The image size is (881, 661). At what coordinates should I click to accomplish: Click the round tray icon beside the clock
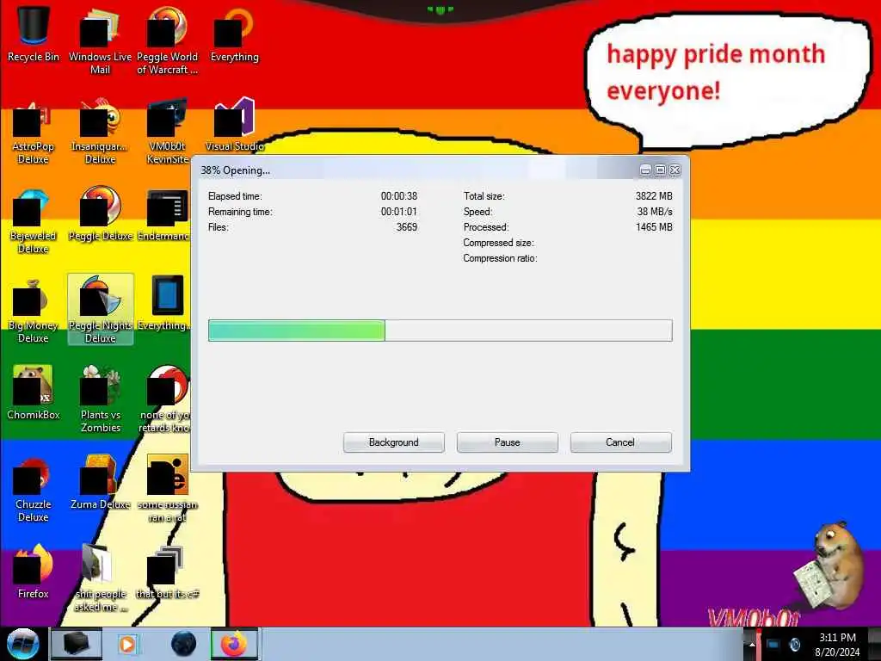(x=794, y=644)
